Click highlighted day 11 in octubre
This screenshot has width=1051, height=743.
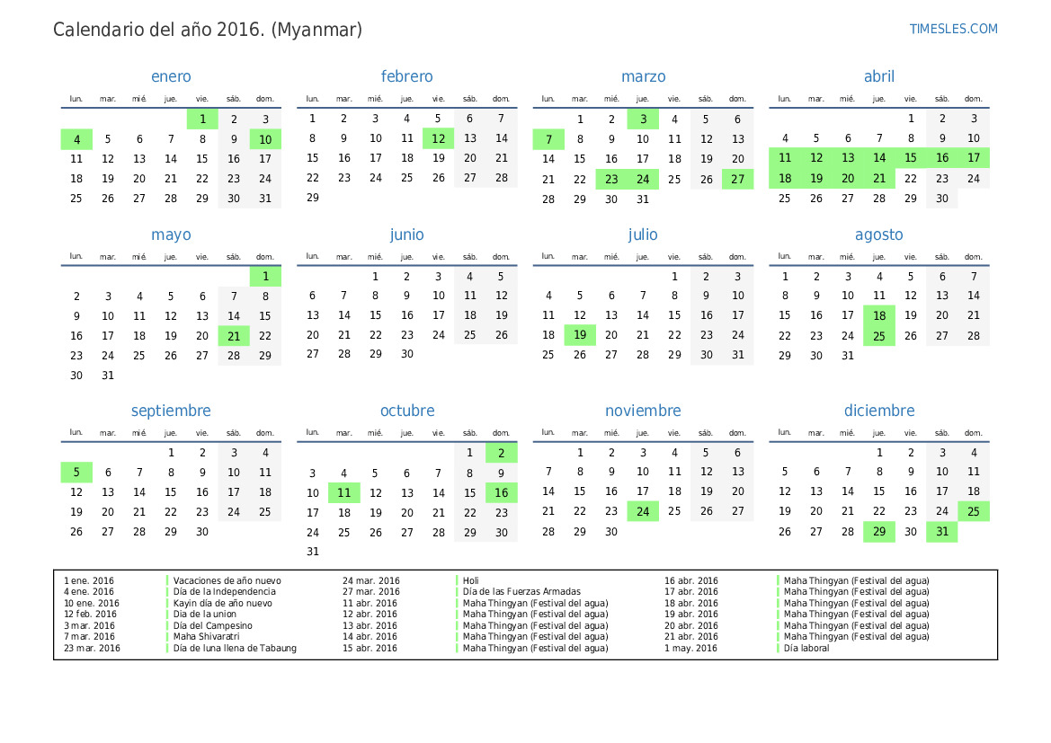point(343,492)
